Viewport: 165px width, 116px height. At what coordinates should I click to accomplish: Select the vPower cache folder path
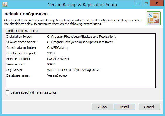80,42
